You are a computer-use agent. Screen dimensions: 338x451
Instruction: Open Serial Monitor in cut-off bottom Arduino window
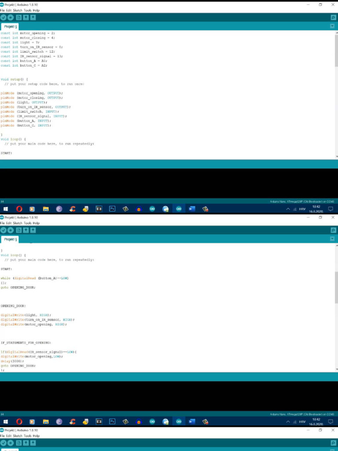click(x=333, y=443)
